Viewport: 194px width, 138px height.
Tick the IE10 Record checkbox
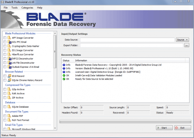(x=5, y=76)
